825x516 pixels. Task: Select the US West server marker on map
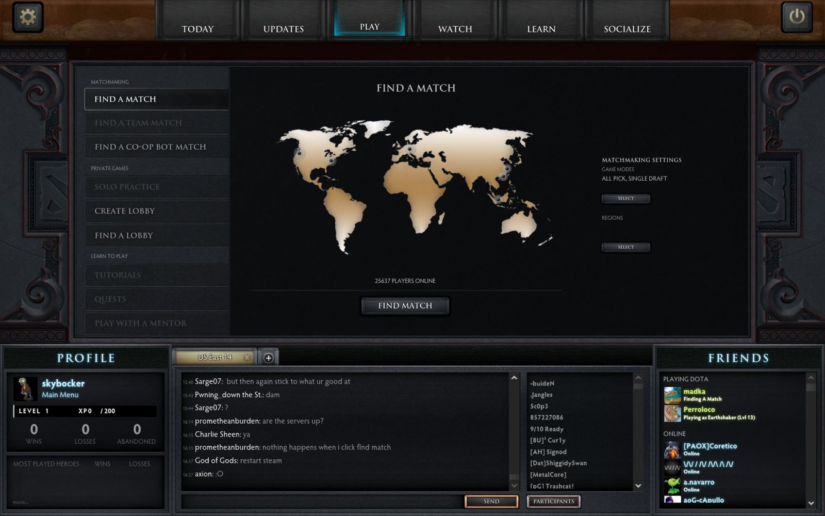[299, 153]
